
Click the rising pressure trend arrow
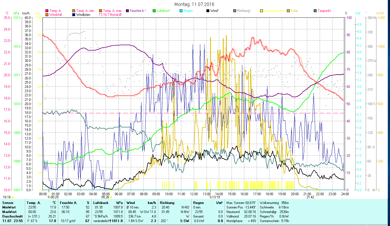(x=110, y=221)
